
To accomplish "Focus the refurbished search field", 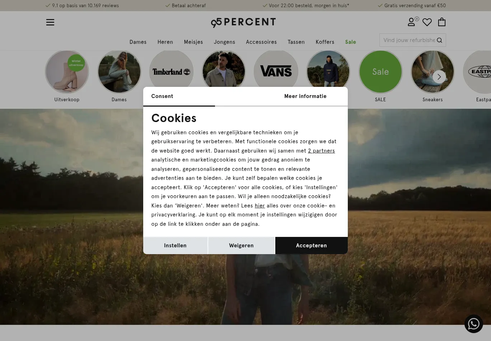I will (x=408, y=40).
